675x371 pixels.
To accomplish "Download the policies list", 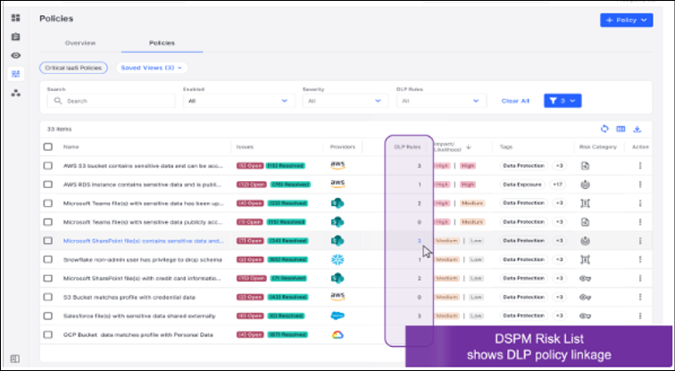I will (x=637, y=129).
